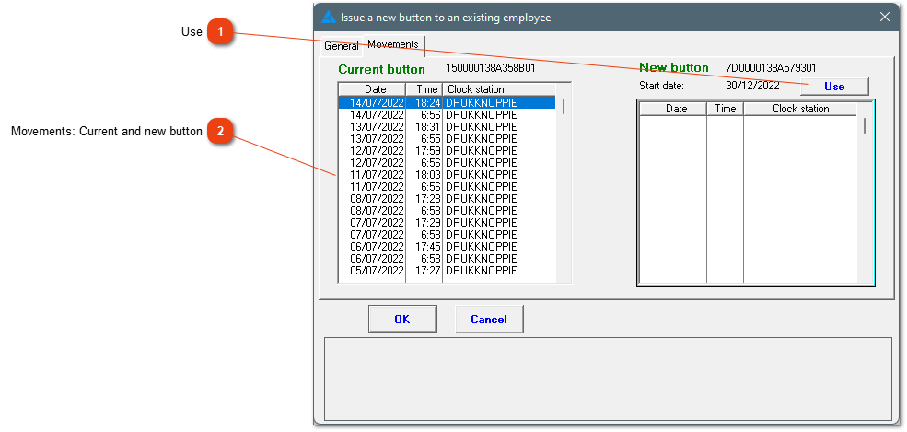Viewport: 907px width, 432px height.
Task: Click the empty message box below OK
Action: (608, 379)
